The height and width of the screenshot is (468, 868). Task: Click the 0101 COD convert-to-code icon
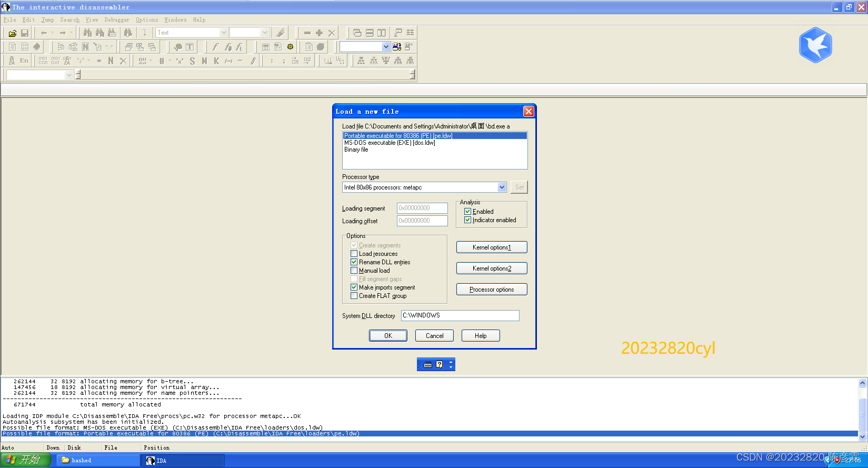[43, 61]
